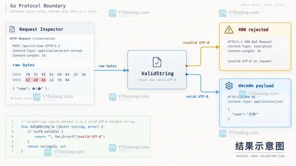
Task: Click the code comment on line 1
Action: coord(78,122)
